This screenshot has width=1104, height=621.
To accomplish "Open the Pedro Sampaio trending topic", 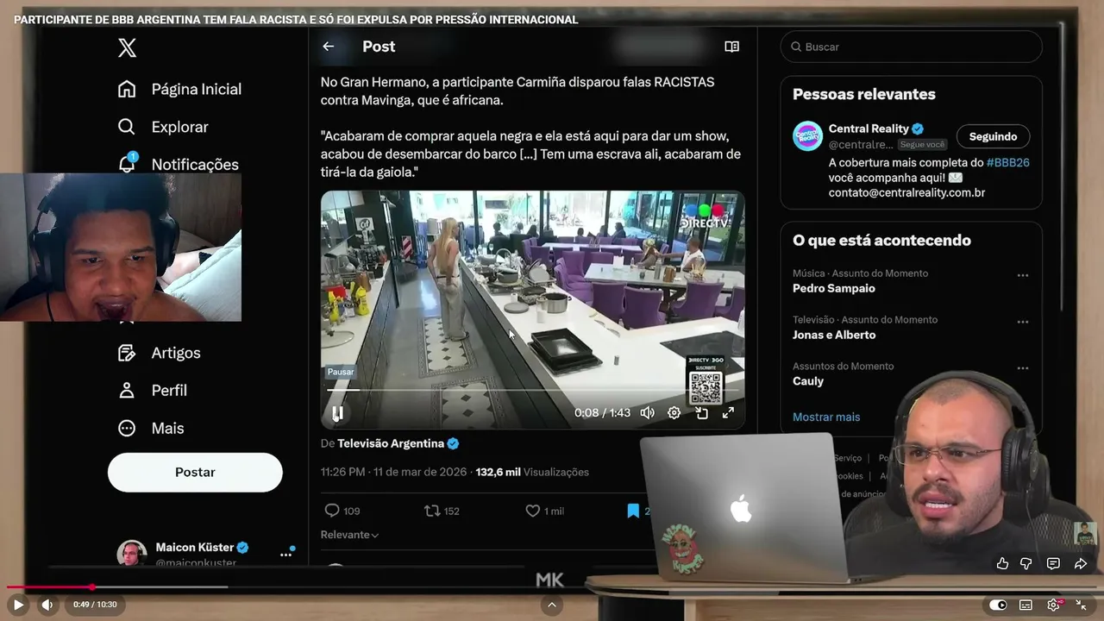I will click(834, 288).
